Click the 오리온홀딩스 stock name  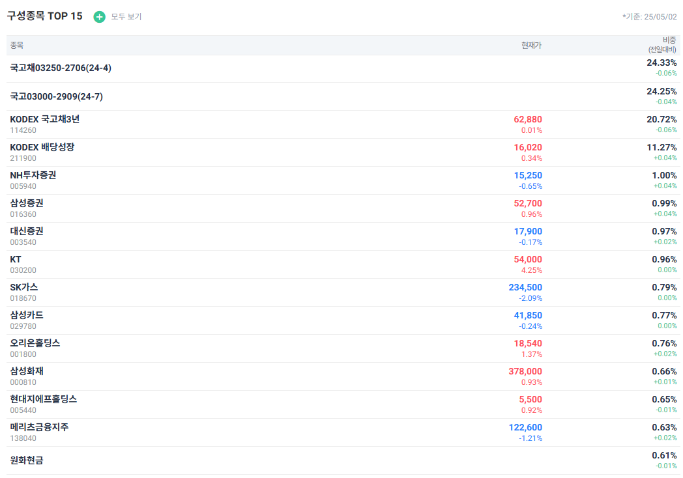[x=35, y=343]
